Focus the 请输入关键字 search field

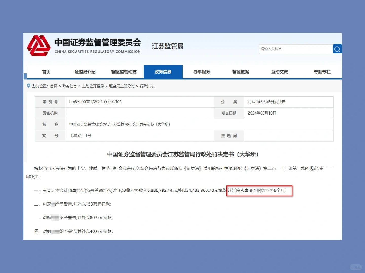tap(296, 49)
